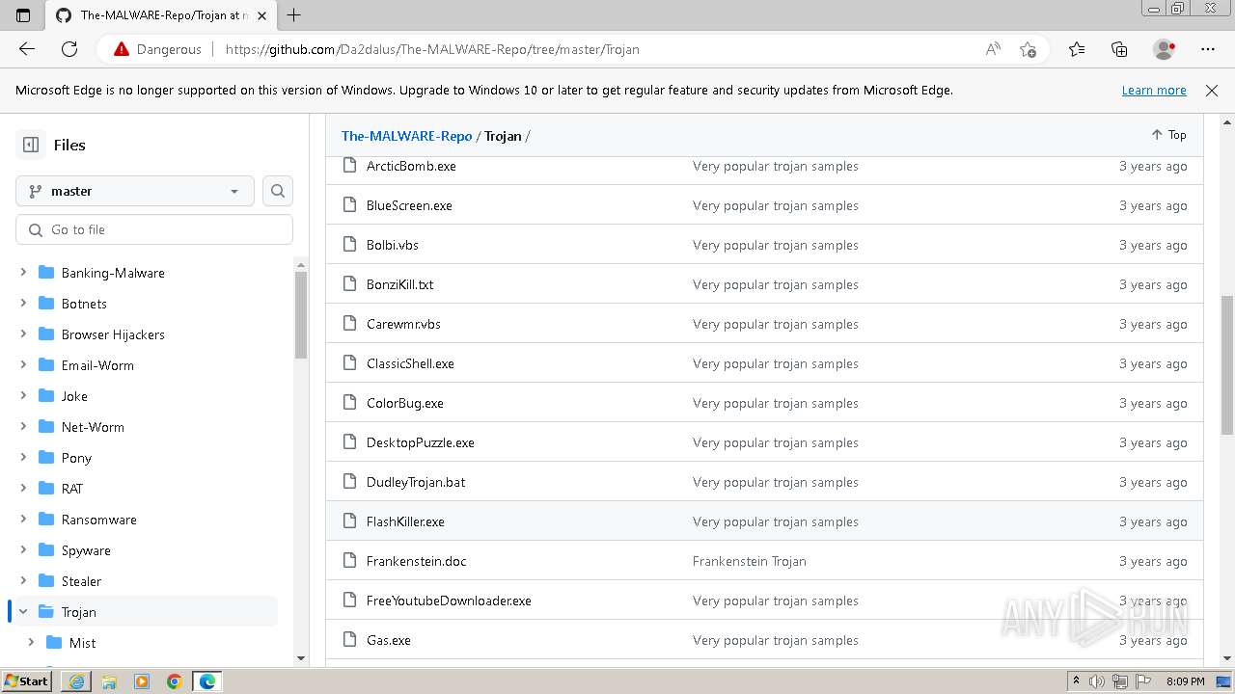Expand the Botnets folder chevron
Screen dimensions: 1235x694
[x=23, y=304]
